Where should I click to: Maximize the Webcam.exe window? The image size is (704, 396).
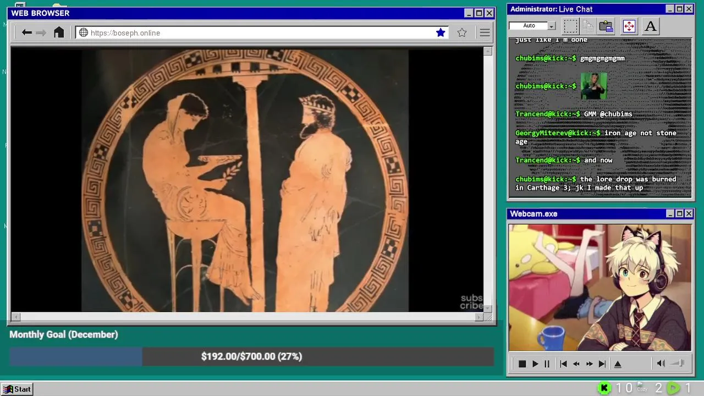tap(679, 213)
